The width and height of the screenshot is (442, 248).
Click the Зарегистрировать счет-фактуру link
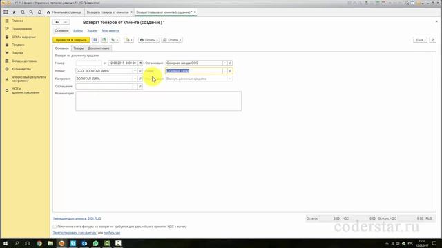pyautogui.click(x=75, y=233)
